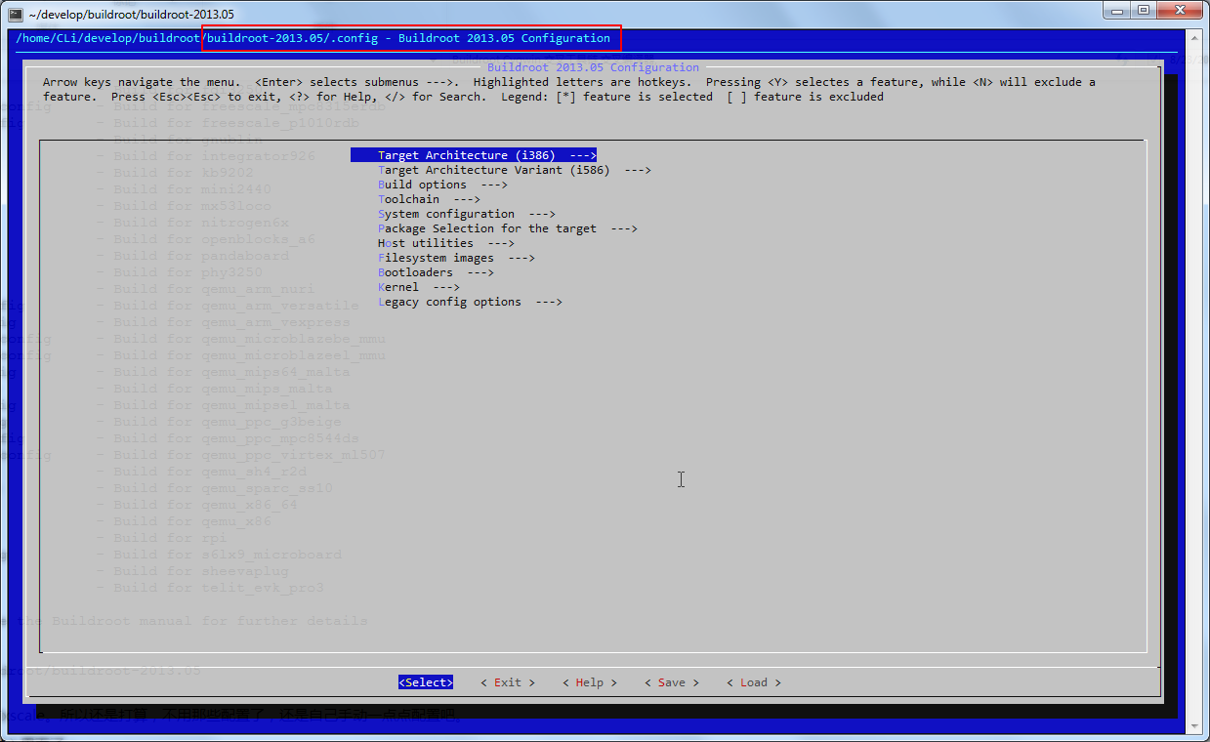Click background text 'Build for integrator926'
This screenshot has width=1210, height=742.
214,156
